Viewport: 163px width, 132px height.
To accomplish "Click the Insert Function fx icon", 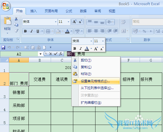I will click(61, 54).
